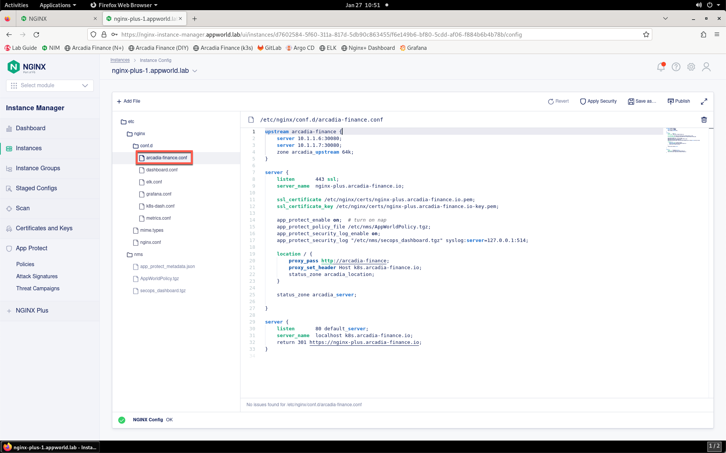Open the notifications bell icon
Viewport: 726px width, 453px height.
point(661,67)
